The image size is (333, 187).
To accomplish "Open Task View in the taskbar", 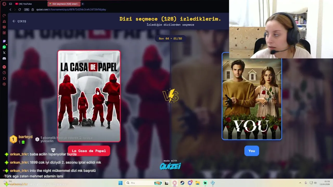I will [x=166, y=183].
